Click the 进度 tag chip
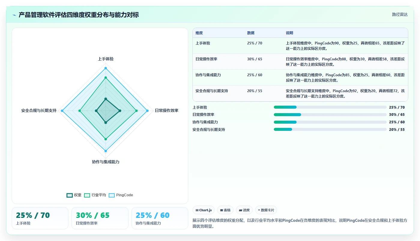The width and height of the screenshot is (420, 241). tap(244, 210)
